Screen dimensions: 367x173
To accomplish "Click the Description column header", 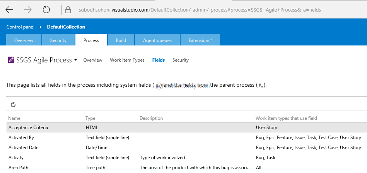I will click(151, 118).
